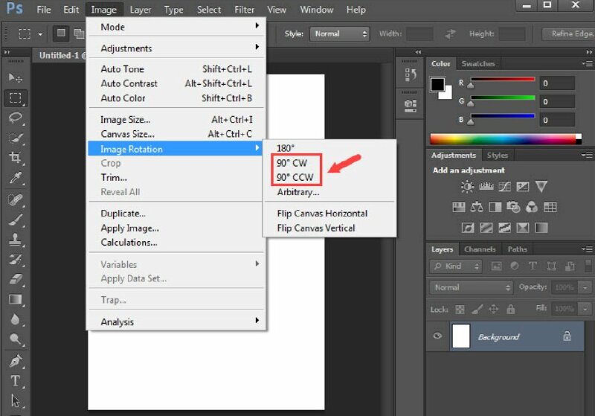
Task: Open the Fill dropdown arrow
Action: tap(585, 309)
